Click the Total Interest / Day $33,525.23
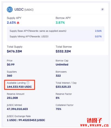The image size is (111, 128). pos(63,87)
